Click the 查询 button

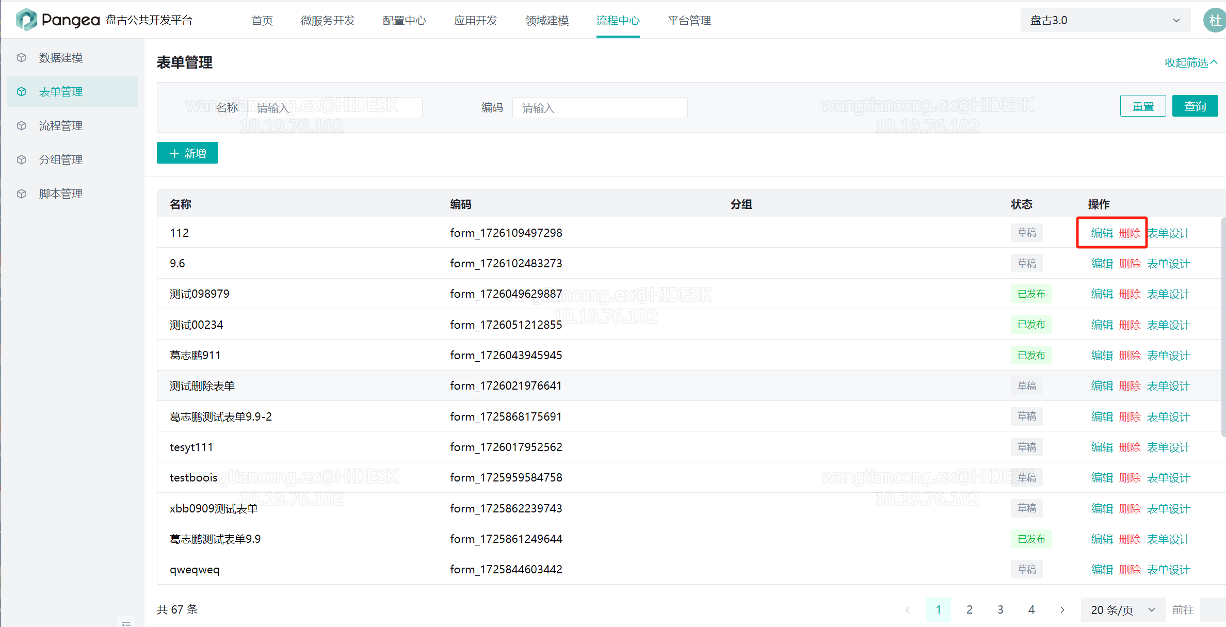[1195, 106]
